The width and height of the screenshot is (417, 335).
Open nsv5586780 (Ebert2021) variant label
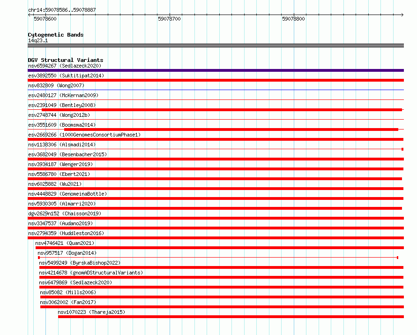tap(59, 174)
